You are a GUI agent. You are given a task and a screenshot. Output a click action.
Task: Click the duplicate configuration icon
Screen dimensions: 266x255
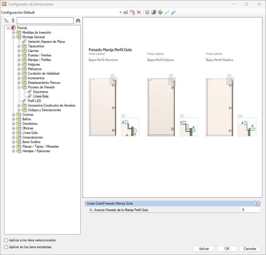click(x=132, y=13)
